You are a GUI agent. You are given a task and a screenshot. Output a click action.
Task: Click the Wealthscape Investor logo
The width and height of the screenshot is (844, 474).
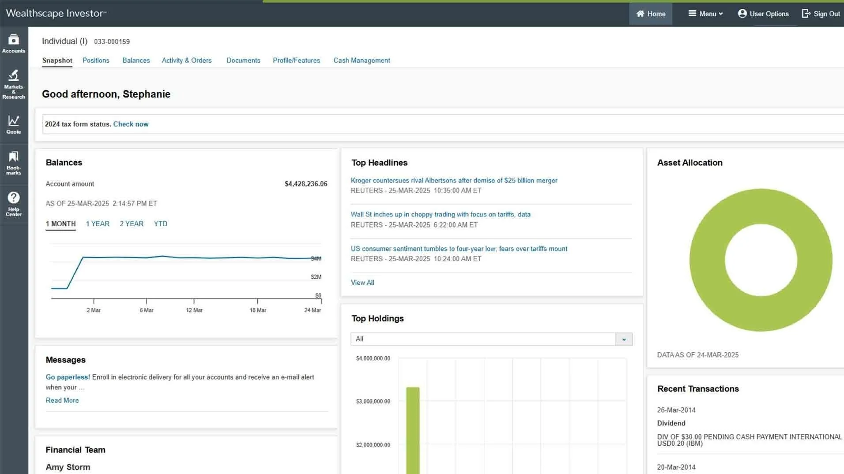[56, 13]
